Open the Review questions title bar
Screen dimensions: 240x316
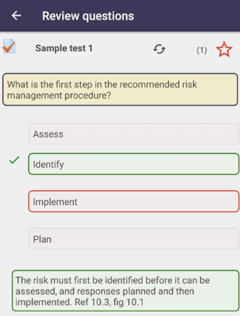tap(88, 15)
